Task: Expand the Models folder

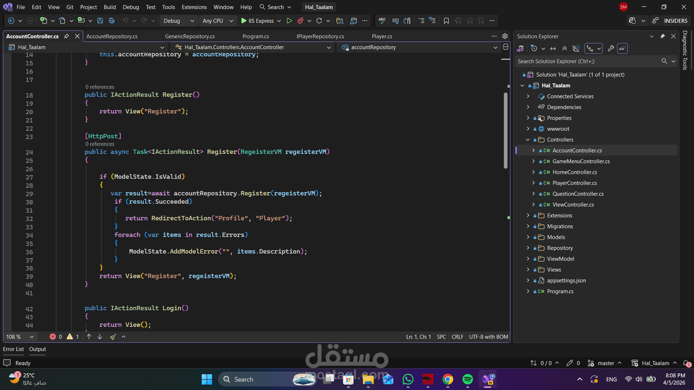Action: (528, 237)
